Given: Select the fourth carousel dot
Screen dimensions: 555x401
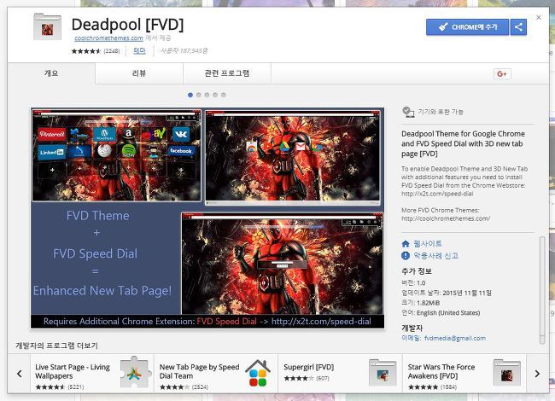Looking at the screenshot, I should pyautogui.click(x=215, y=95).
